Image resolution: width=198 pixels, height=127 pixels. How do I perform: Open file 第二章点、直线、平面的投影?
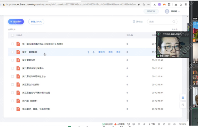pyautogui.click(x=36, y=109)
